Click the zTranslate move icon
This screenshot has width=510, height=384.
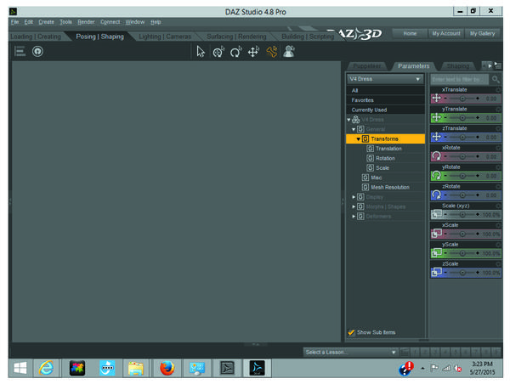pyautogui.click(x=437, y=137)
